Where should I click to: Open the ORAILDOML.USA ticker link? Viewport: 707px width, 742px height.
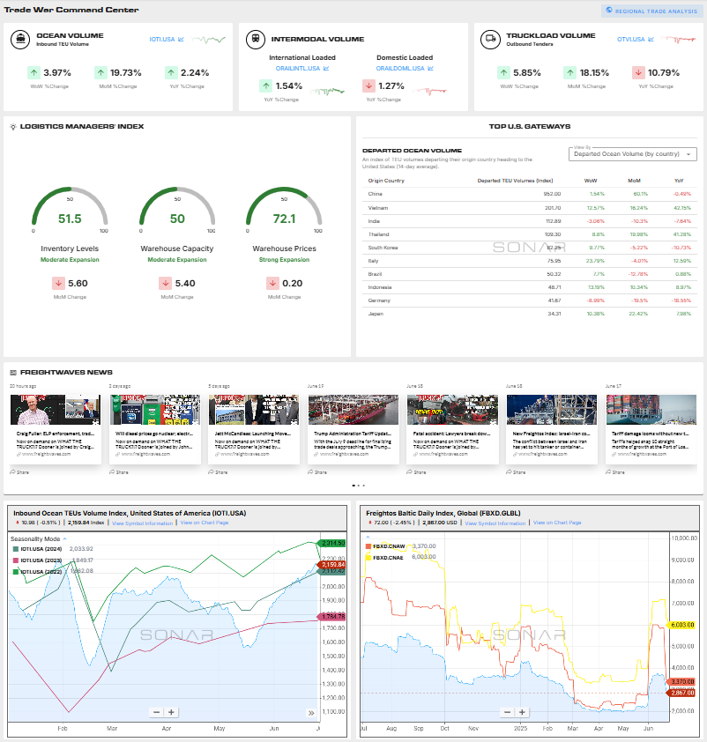pyautogui.click(x=400, y=68)
